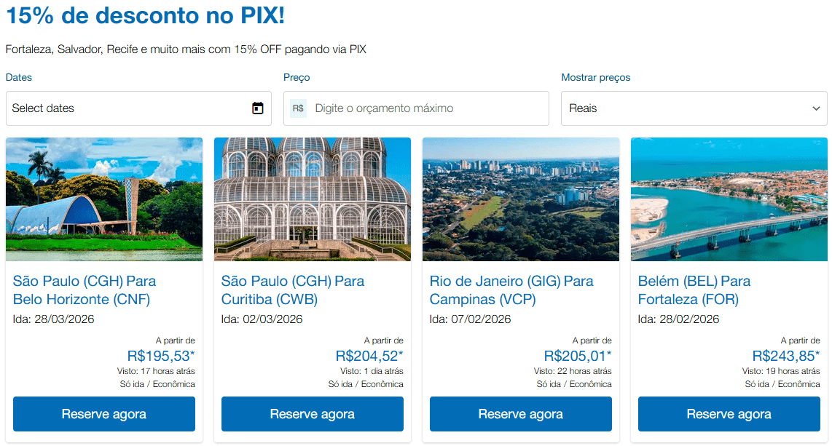This screenshot has height=446, width=832.
Task: Open the Curitiba greenhouse photo
Action: (313, 199)
